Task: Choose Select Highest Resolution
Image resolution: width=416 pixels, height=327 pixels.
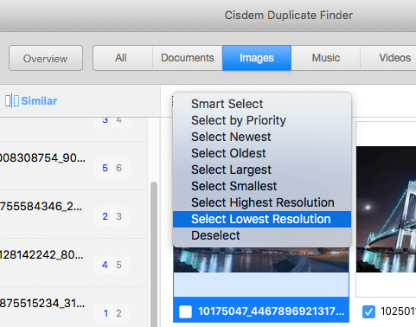Action: (x=262, y=202)
